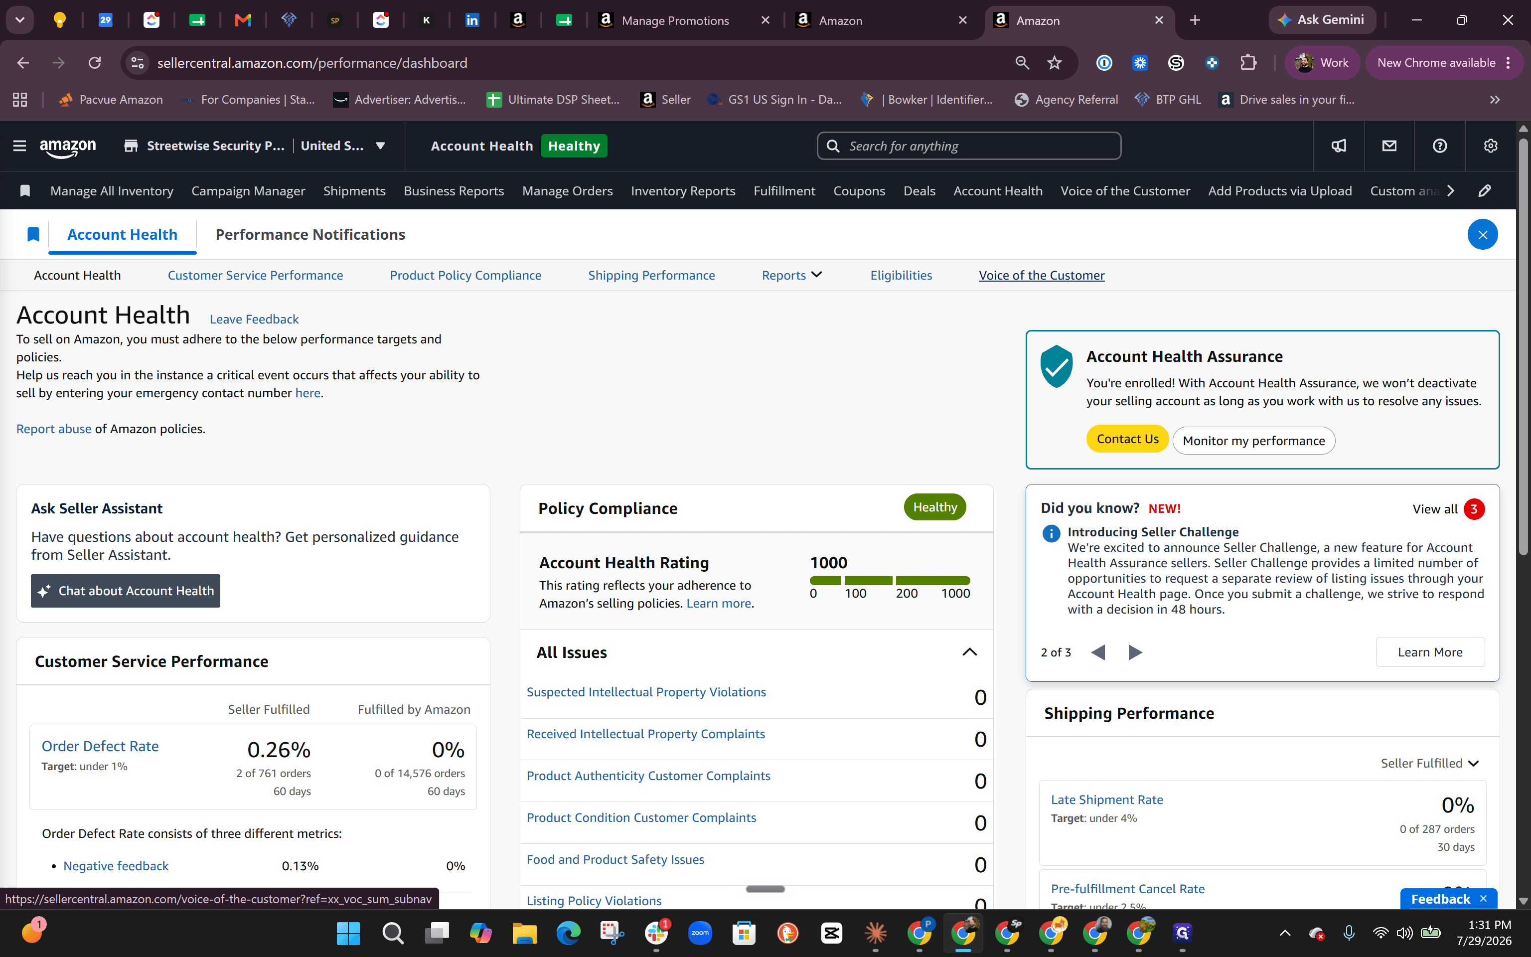Click the Account Health Rating progress bar
Image resolution: width=1531 pixels, height=957 pixels.
(x=890, y=580)
